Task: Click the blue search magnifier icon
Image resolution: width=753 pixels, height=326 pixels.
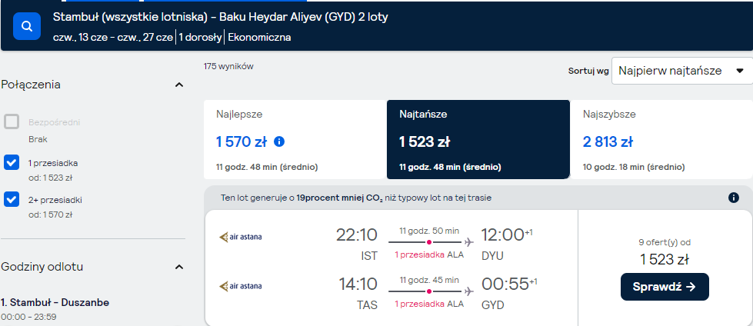Action: [27, 26]
